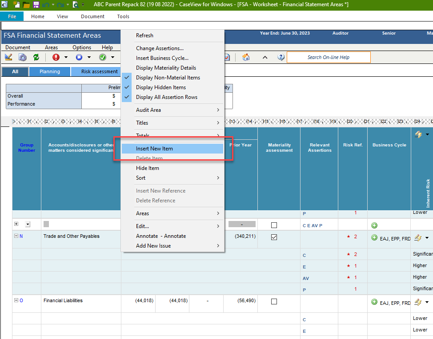The image size is (433, 339).
Task: Select Hide Item in the context menu
Action: point(172,168)
